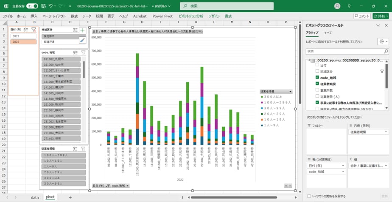The image size is (392, 202).
Task: Switch to the data sheet tab
Action: tap(35, 197)
